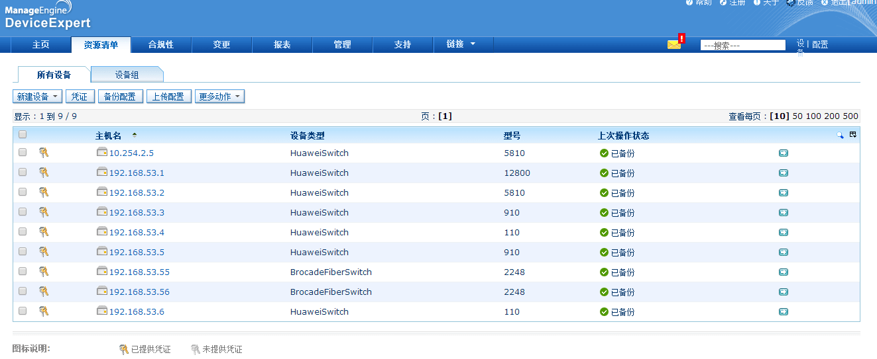The height and width of the screenshot is (359, 877).
Task: Open the column chooser icon in table header
Action: pyautogui.click(x=853, y=135)
